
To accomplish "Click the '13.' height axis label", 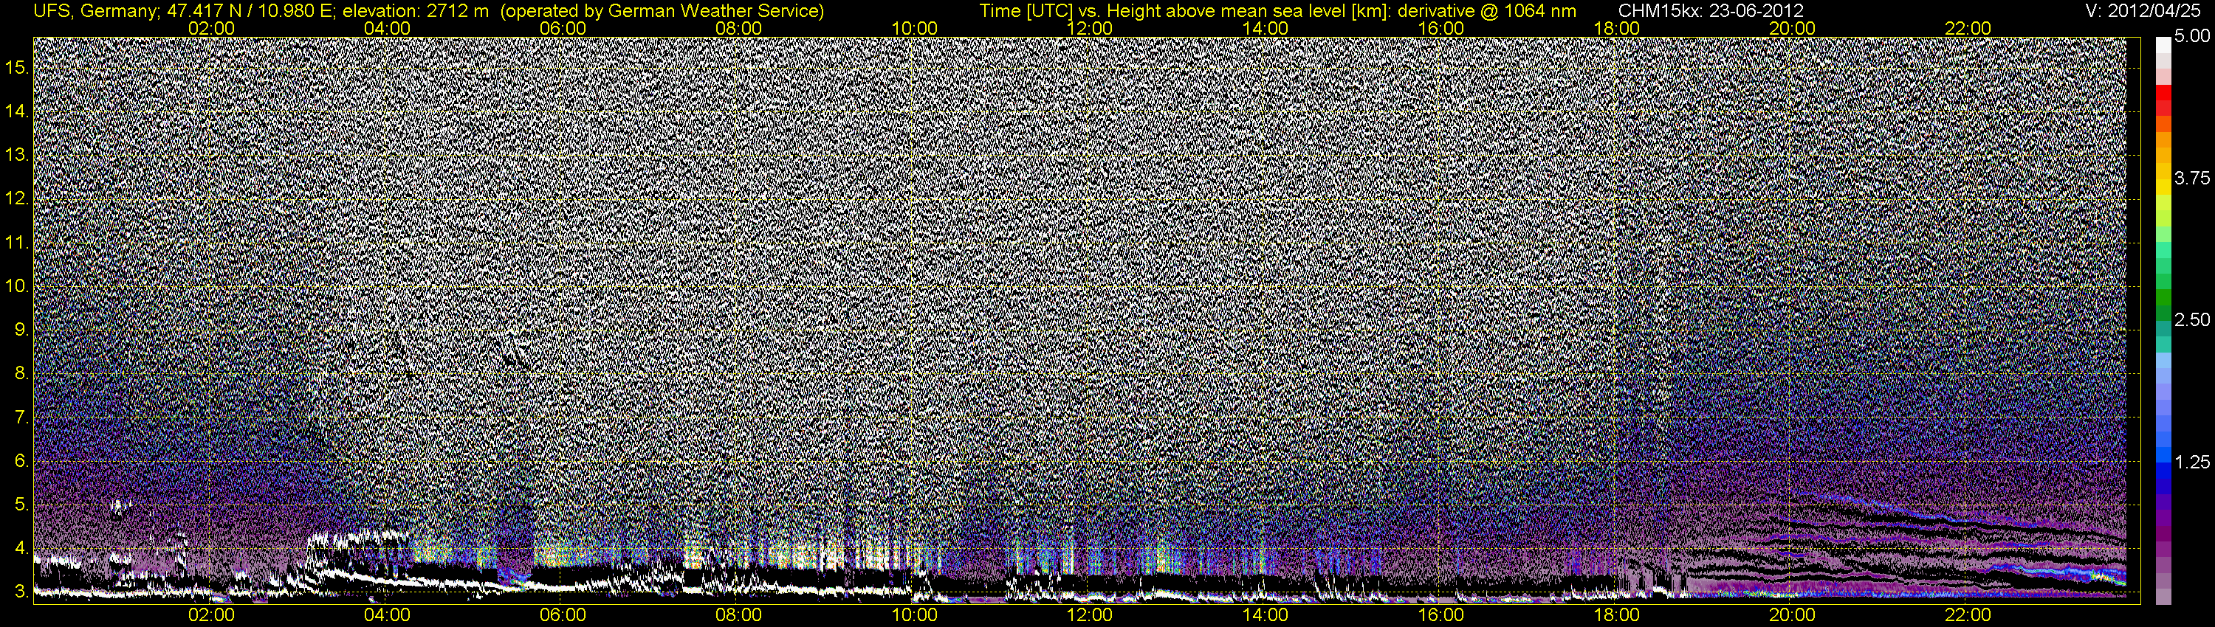I will [x=18, y=156].
